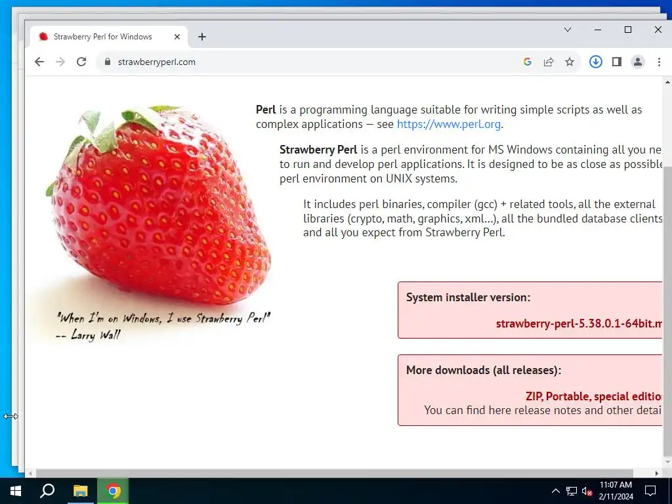The height and width of the screenshot is (504, 672).
Task: Open File Explorer from the taskbar
Action: click(80, 491)
